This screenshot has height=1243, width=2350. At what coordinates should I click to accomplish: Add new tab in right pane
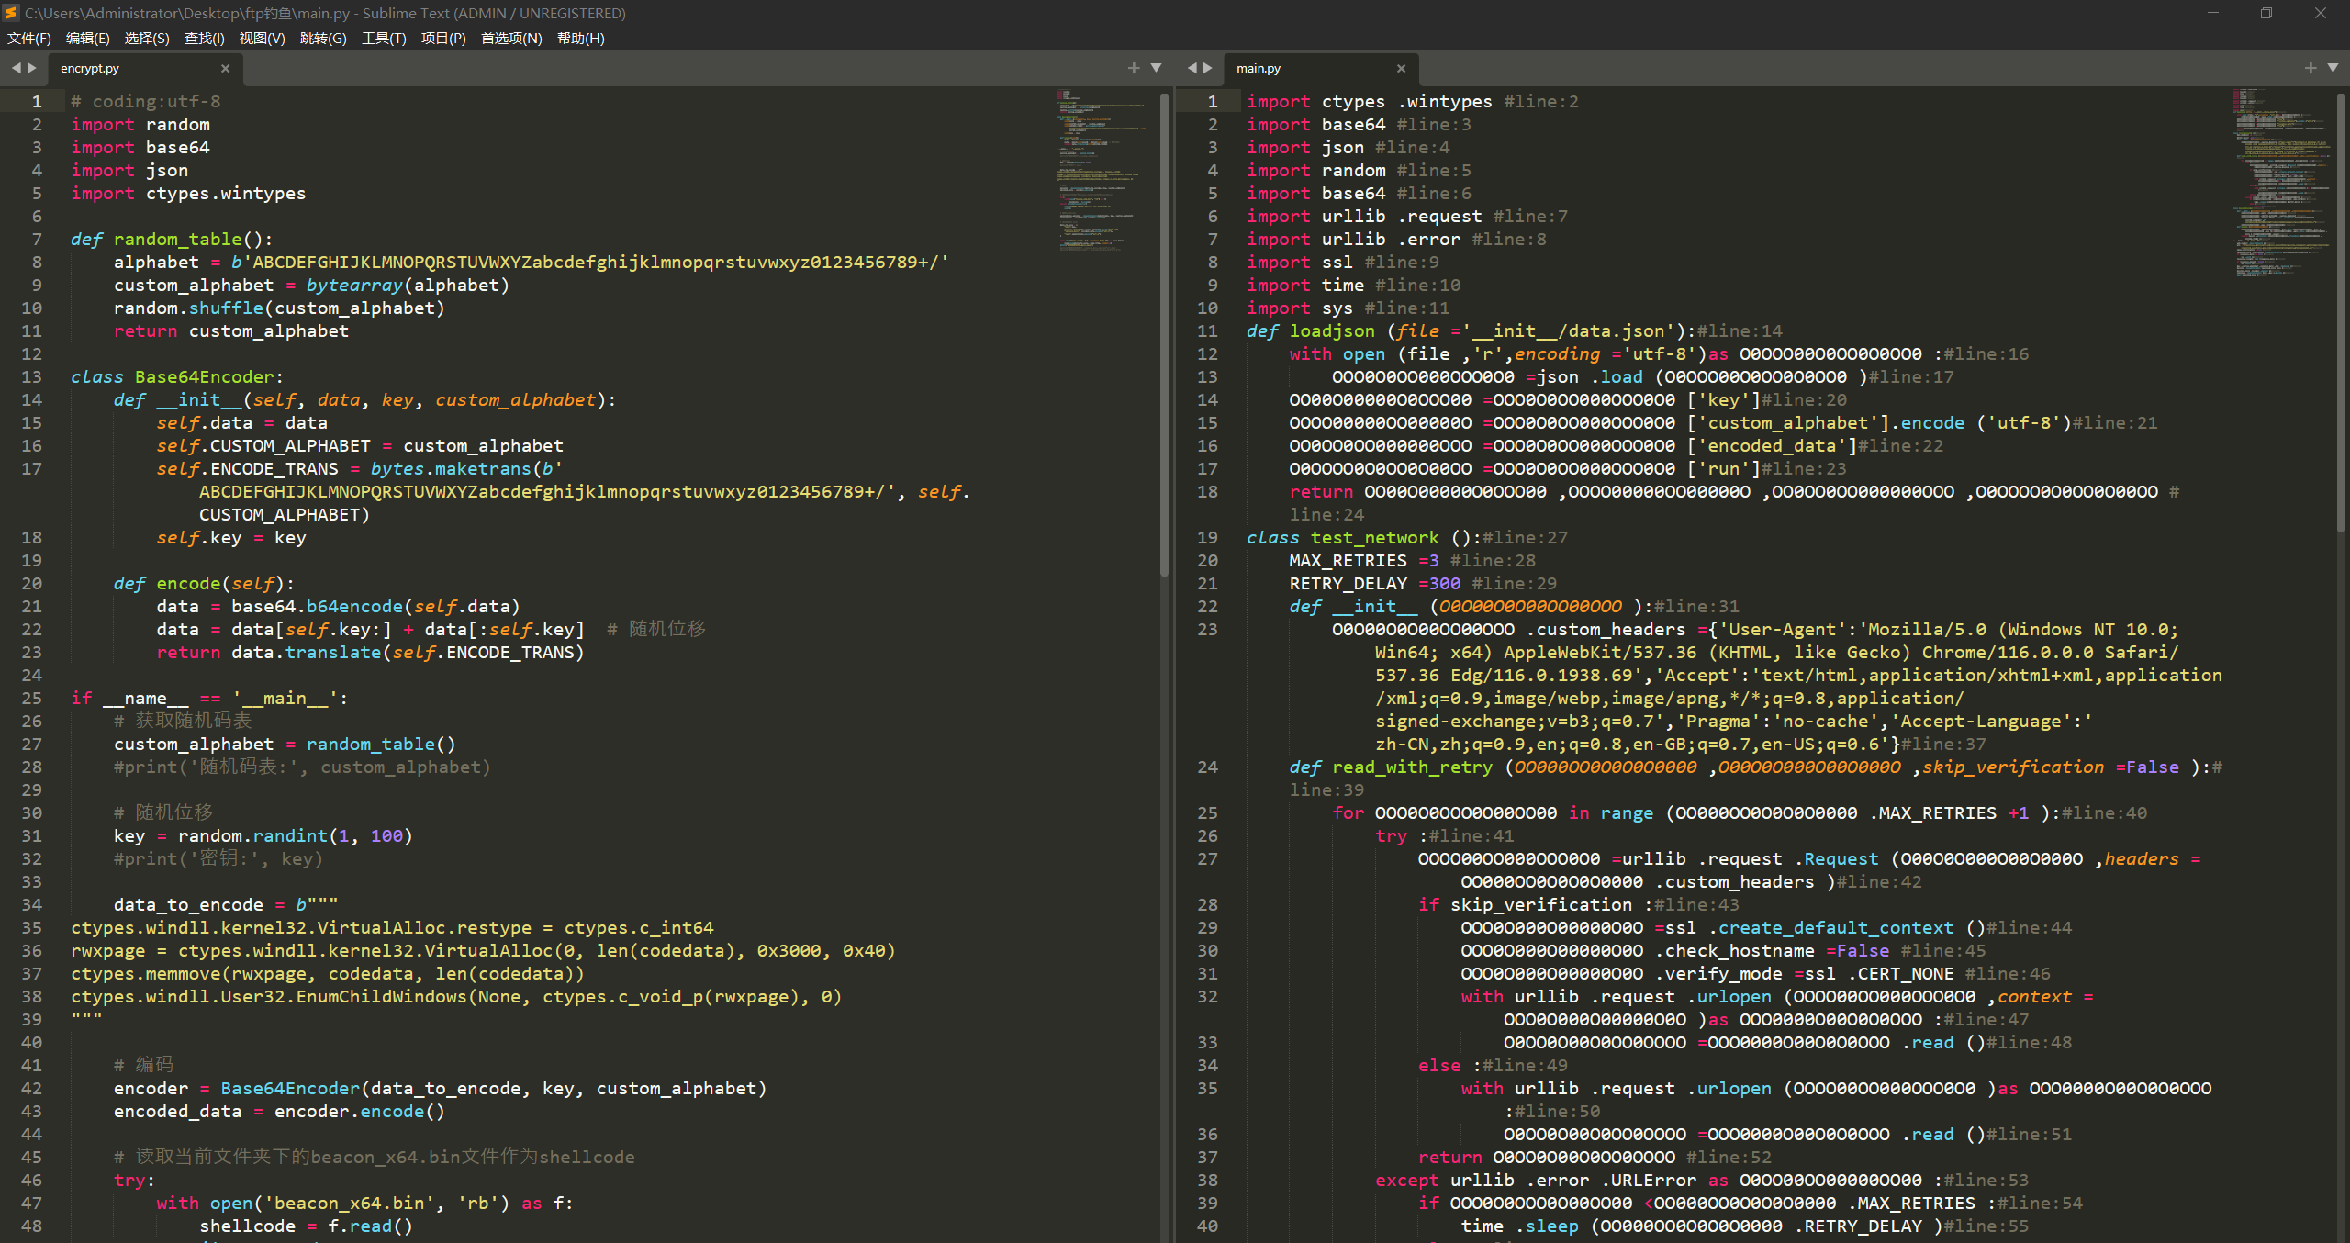tap(2311, 68)
